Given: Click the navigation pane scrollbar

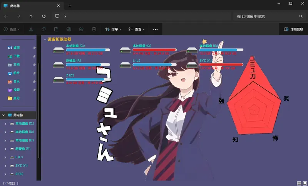Looking at the screenshot, I should pos(39,110).
